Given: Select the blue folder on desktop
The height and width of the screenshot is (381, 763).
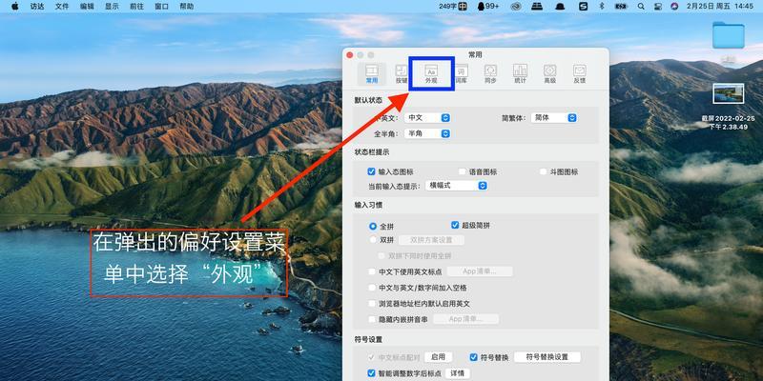Looking at the screenshot, I should click(729, 35).
